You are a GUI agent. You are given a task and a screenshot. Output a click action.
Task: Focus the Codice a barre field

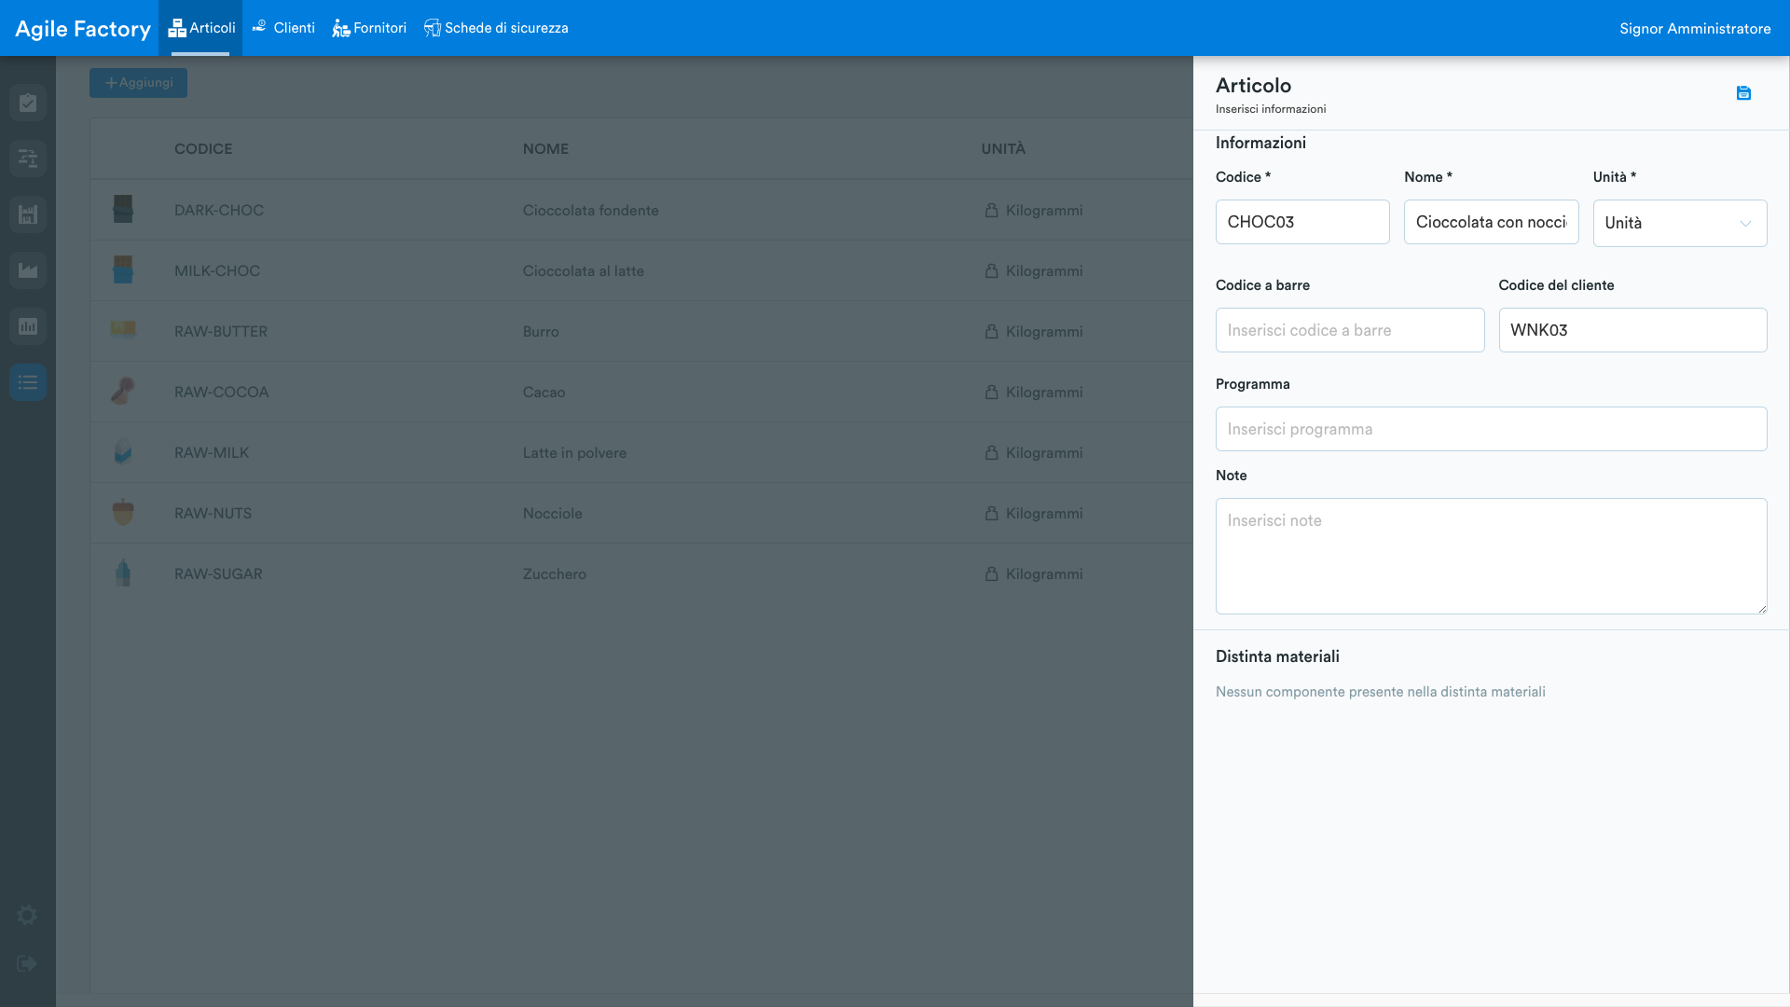(x=1350, y=330)
